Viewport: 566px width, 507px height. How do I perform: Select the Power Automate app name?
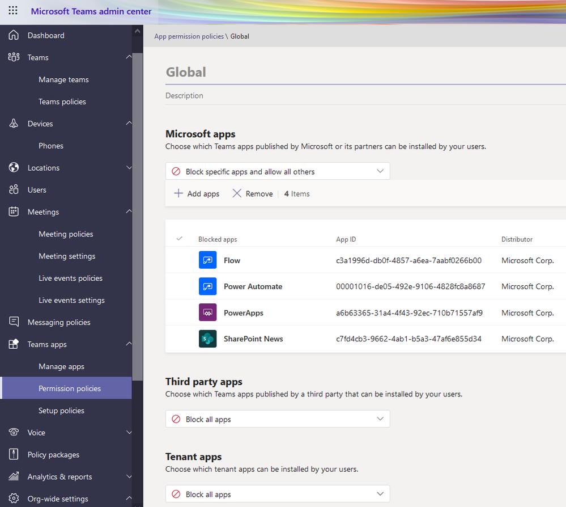(253, 286)
